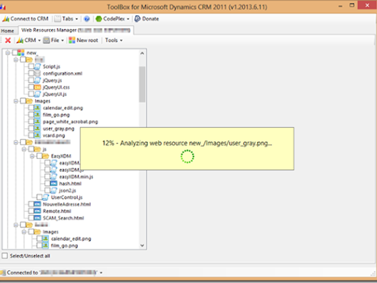Toggle the Select/Unselect all checkbox
The width and height of the screenshot is (377, 283).
[x=5, y=256]
